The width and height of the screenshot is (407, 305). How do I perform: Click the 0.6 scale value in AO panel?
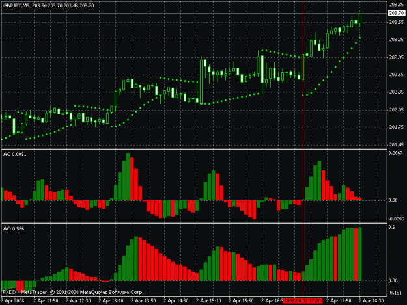391,227
